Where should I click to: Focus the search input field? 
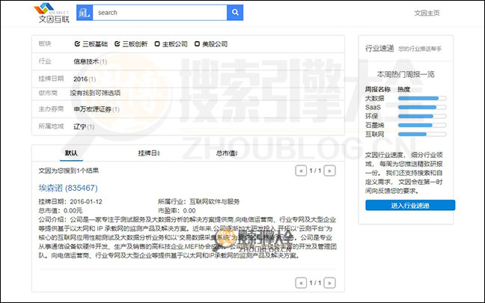159,13
